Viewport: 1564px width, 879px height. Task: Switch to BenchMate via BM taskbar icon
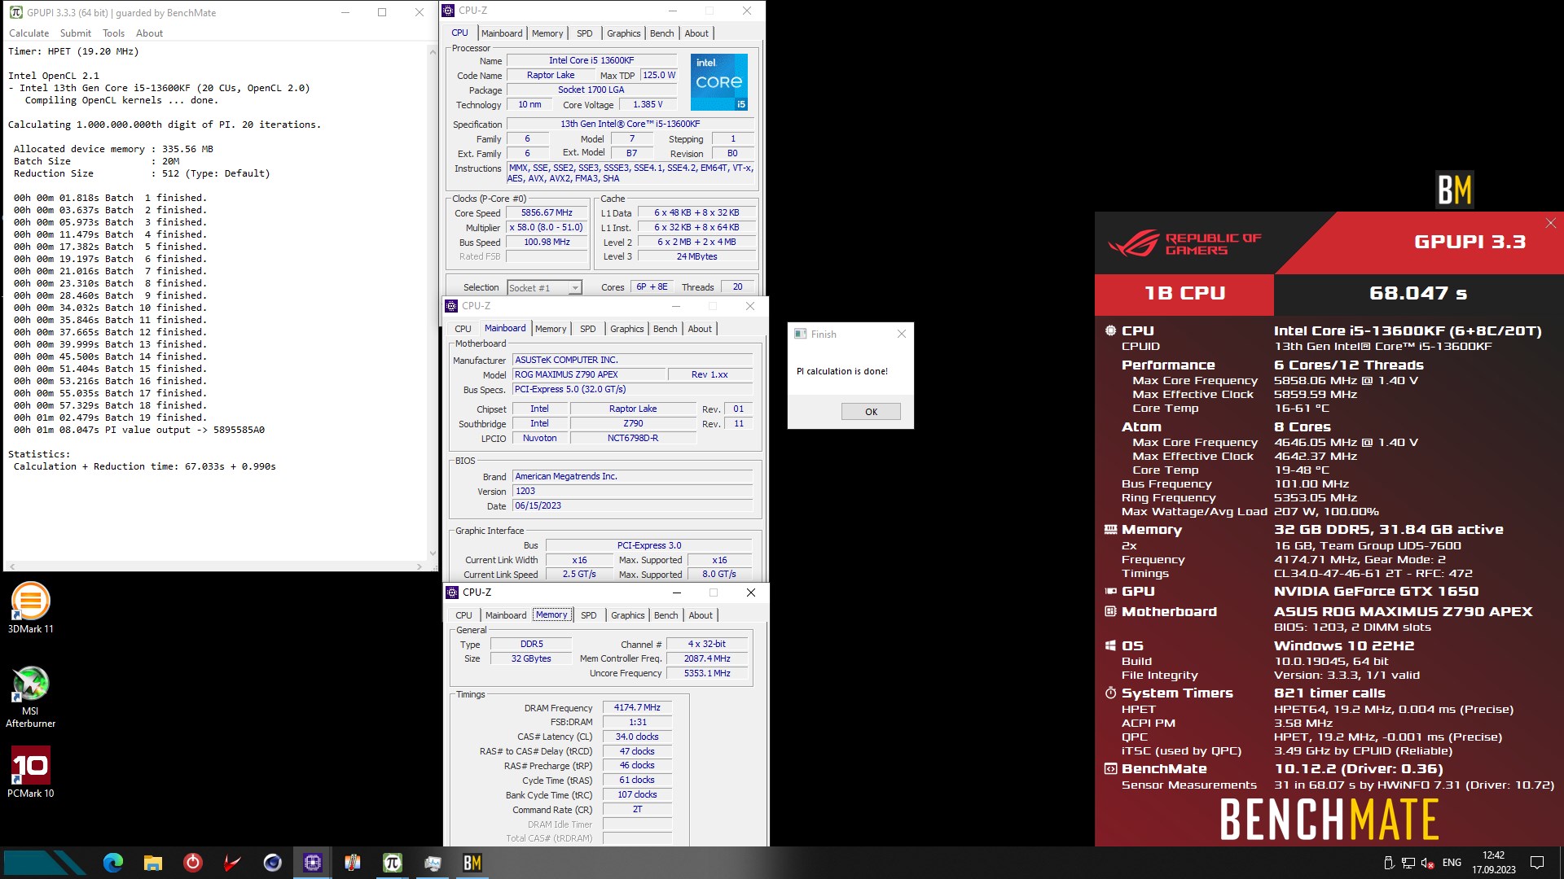pos(472,863)
